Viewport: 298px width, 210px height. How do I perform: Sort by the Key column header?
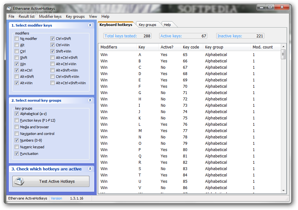tap(147, 47)
